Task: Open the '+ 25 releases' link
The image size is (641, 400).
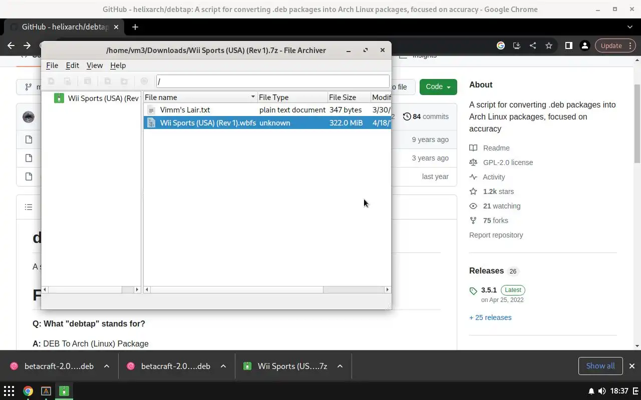Action: 490,317
